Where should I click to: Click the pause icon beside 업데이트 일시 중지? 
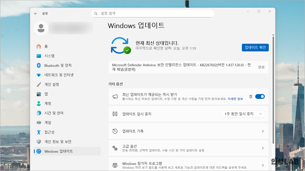pyautogui.click(x=115, y=114)
